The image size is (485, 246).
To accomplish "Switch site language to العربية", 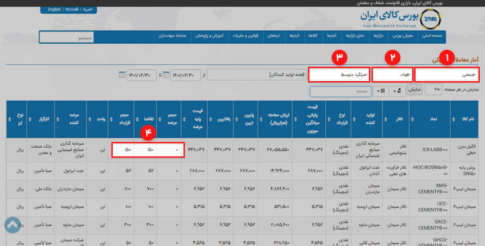I will pos(88,10).
